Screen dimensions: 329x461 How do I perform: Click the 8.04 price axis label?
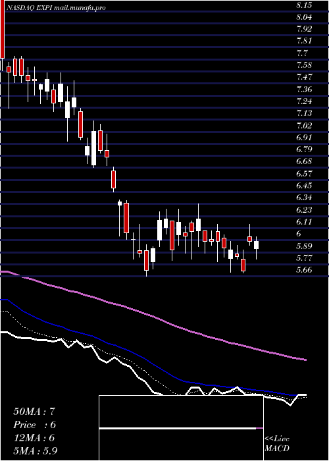coord(304,17)
